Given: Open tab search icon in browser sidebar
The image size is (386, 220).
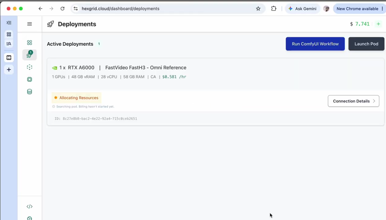Looking at the screenshot, I should point(9,44).
